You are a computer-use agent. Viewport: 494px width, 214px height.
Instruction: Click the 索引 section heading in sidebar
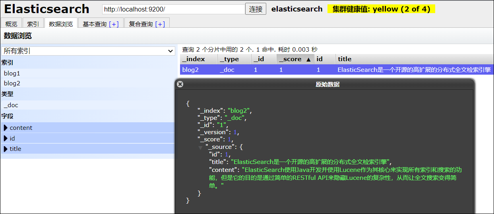point(7,62)
